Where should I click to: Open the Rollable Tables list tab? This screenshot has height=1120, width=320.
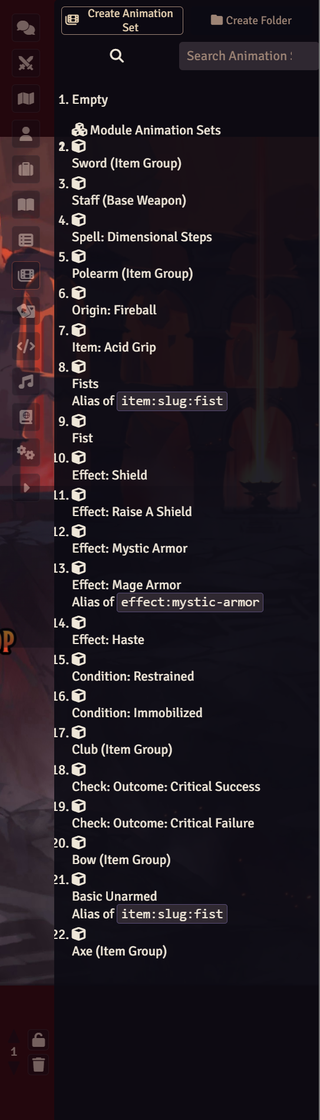point(26,240)
